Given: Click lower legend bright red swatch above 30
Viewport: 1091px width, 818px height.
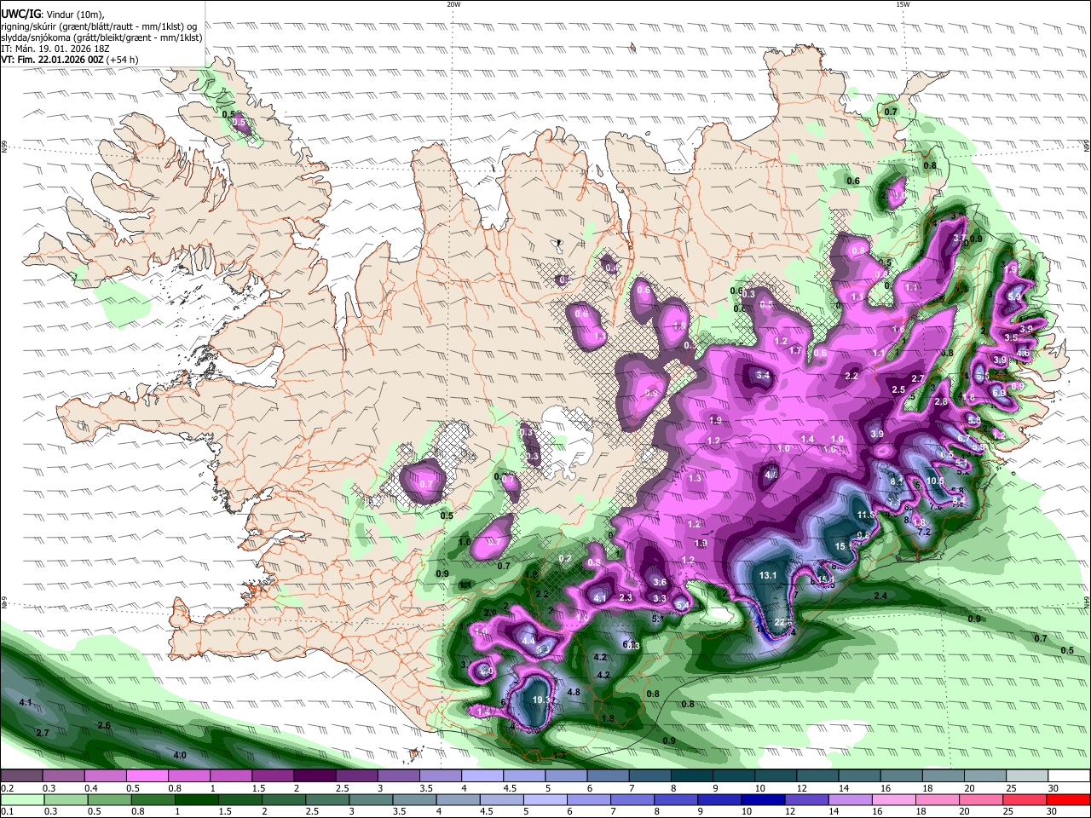Looking at the screenshot, I should pyautogui.click(x=1070, y=799).
